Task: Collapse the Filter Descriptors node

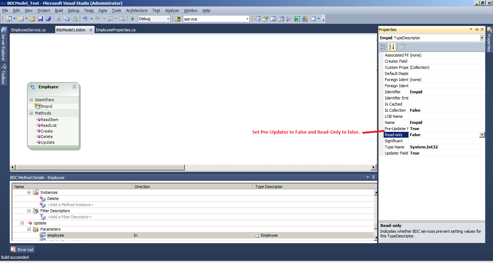Action: click(29, 211)
